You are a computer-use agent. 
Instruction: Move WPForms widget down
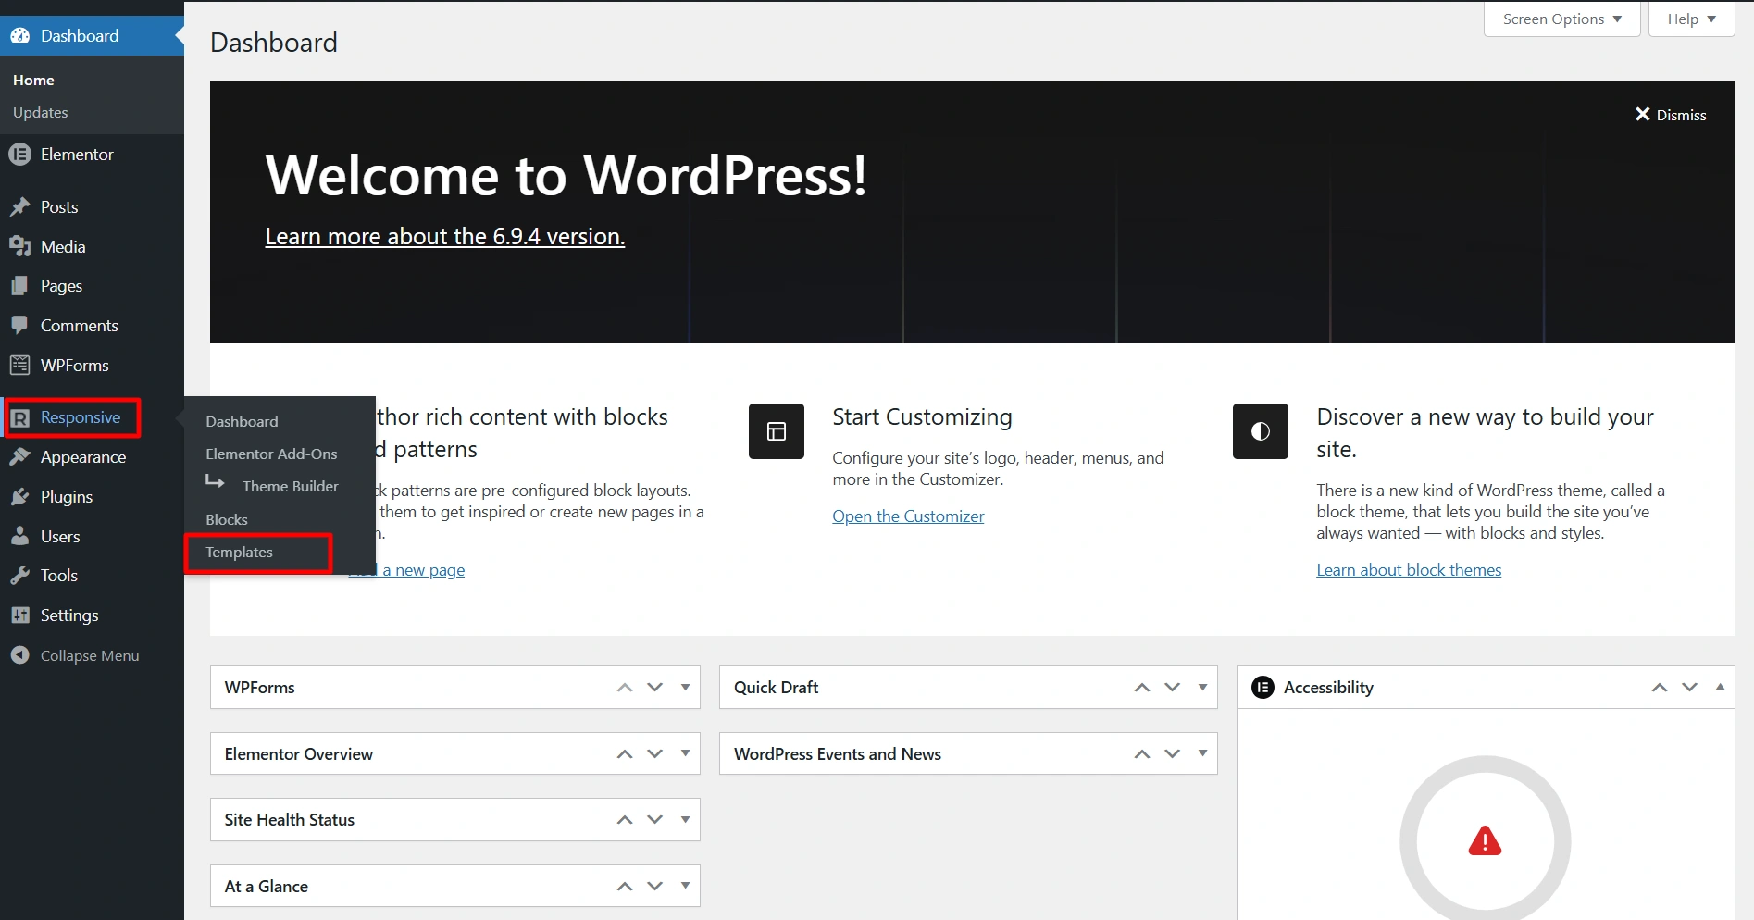[x=655, y=688]
